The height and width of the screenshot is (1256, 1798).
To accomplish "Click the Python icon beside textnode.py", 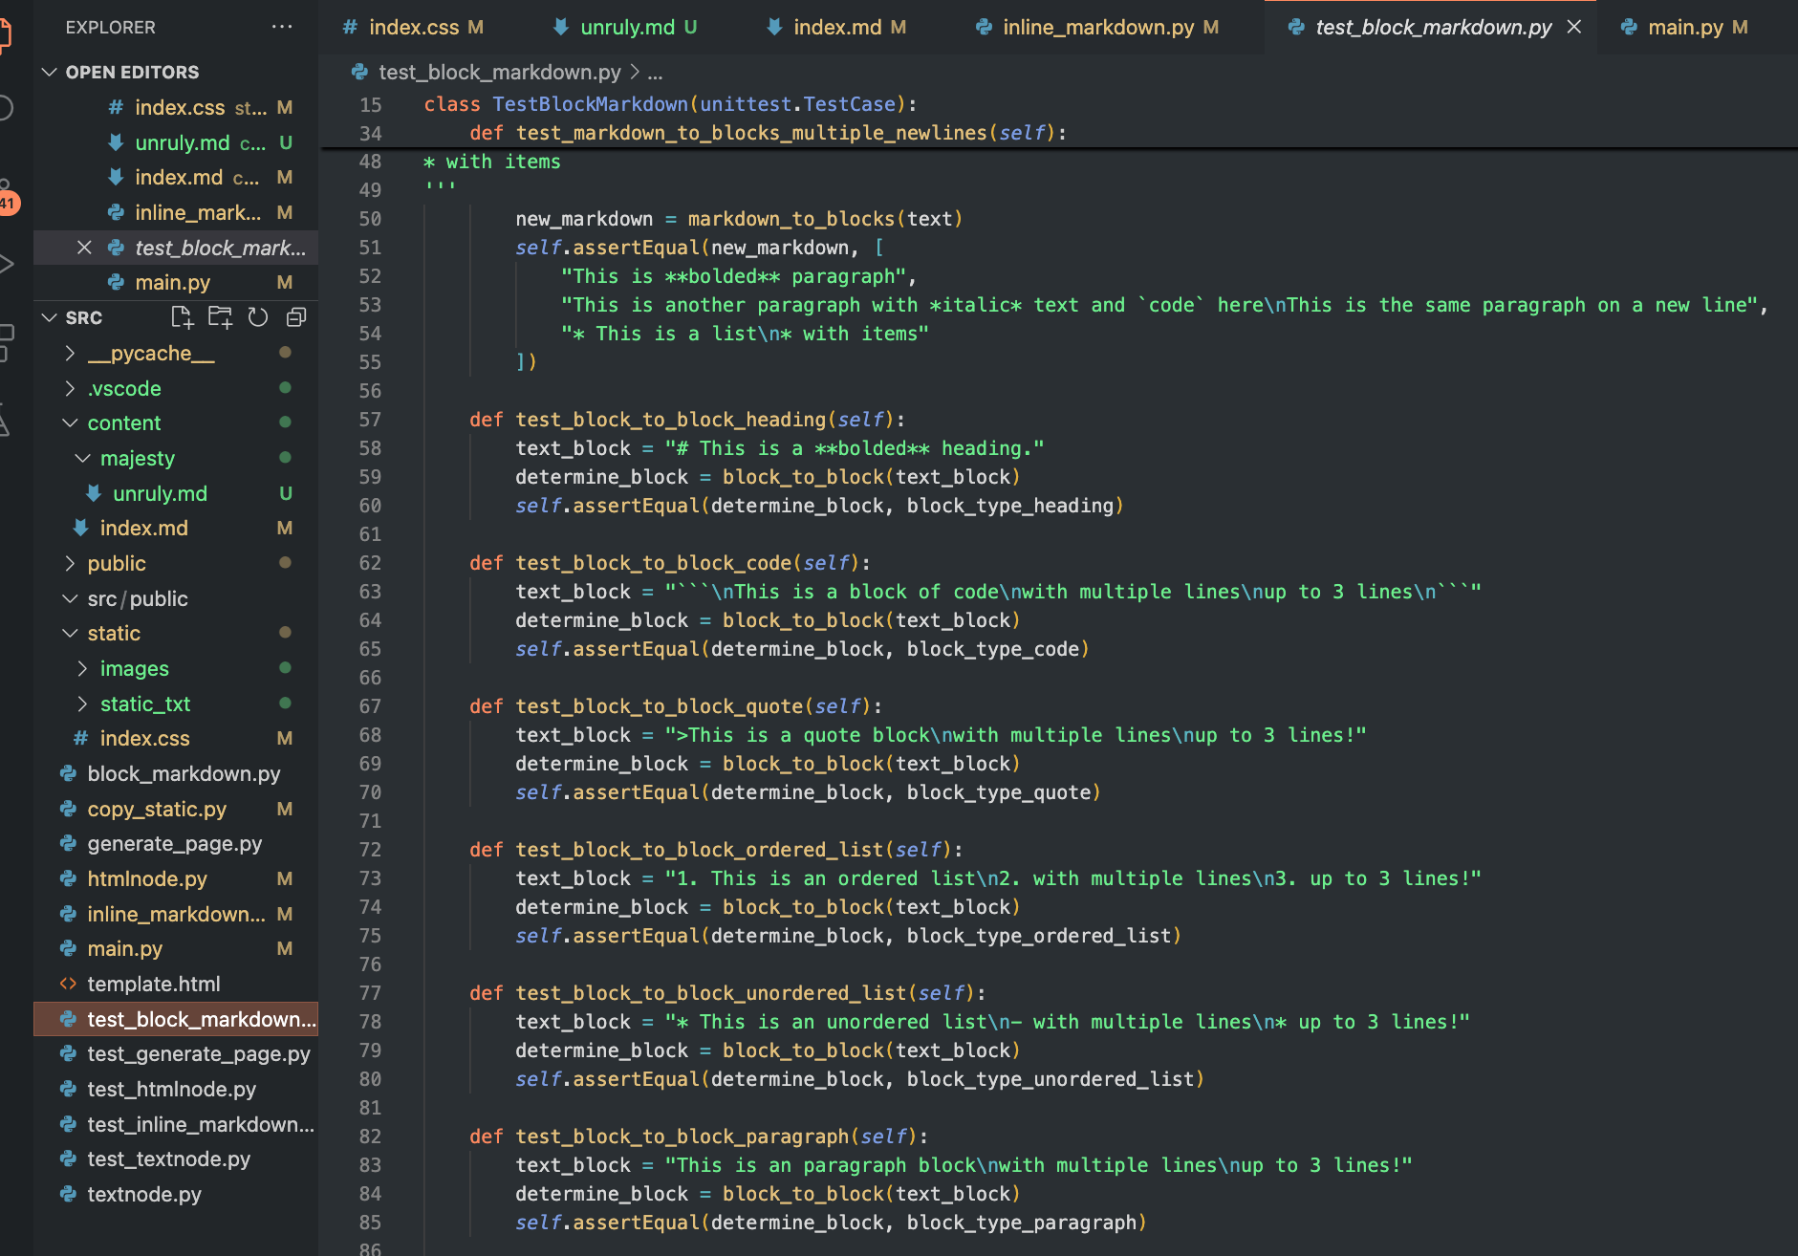I will 68,1194.
